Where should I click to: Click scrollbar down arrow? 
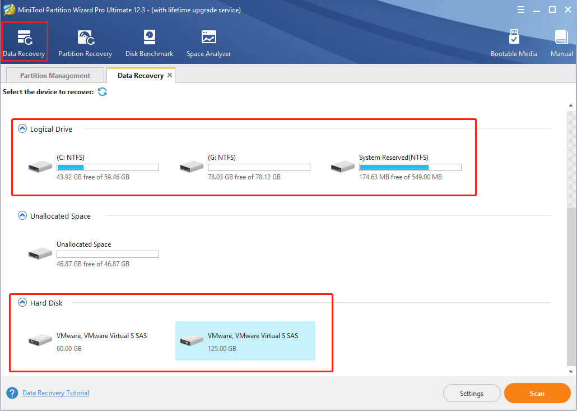point(571,372)
